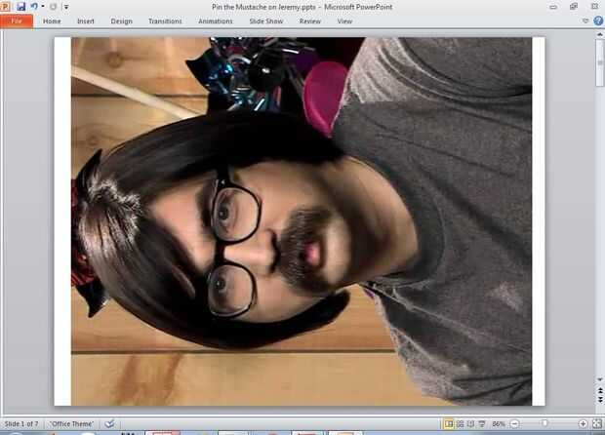Open the Animations ribbon tab
This screenshot has height=435, width=605.
tap(216, 21)
